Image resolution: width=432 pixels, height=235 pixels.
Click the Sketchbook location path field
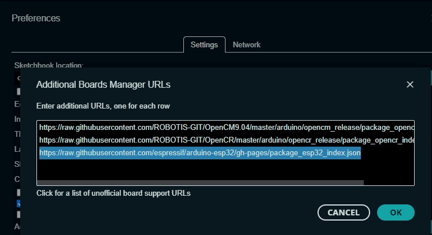point(18,77)
